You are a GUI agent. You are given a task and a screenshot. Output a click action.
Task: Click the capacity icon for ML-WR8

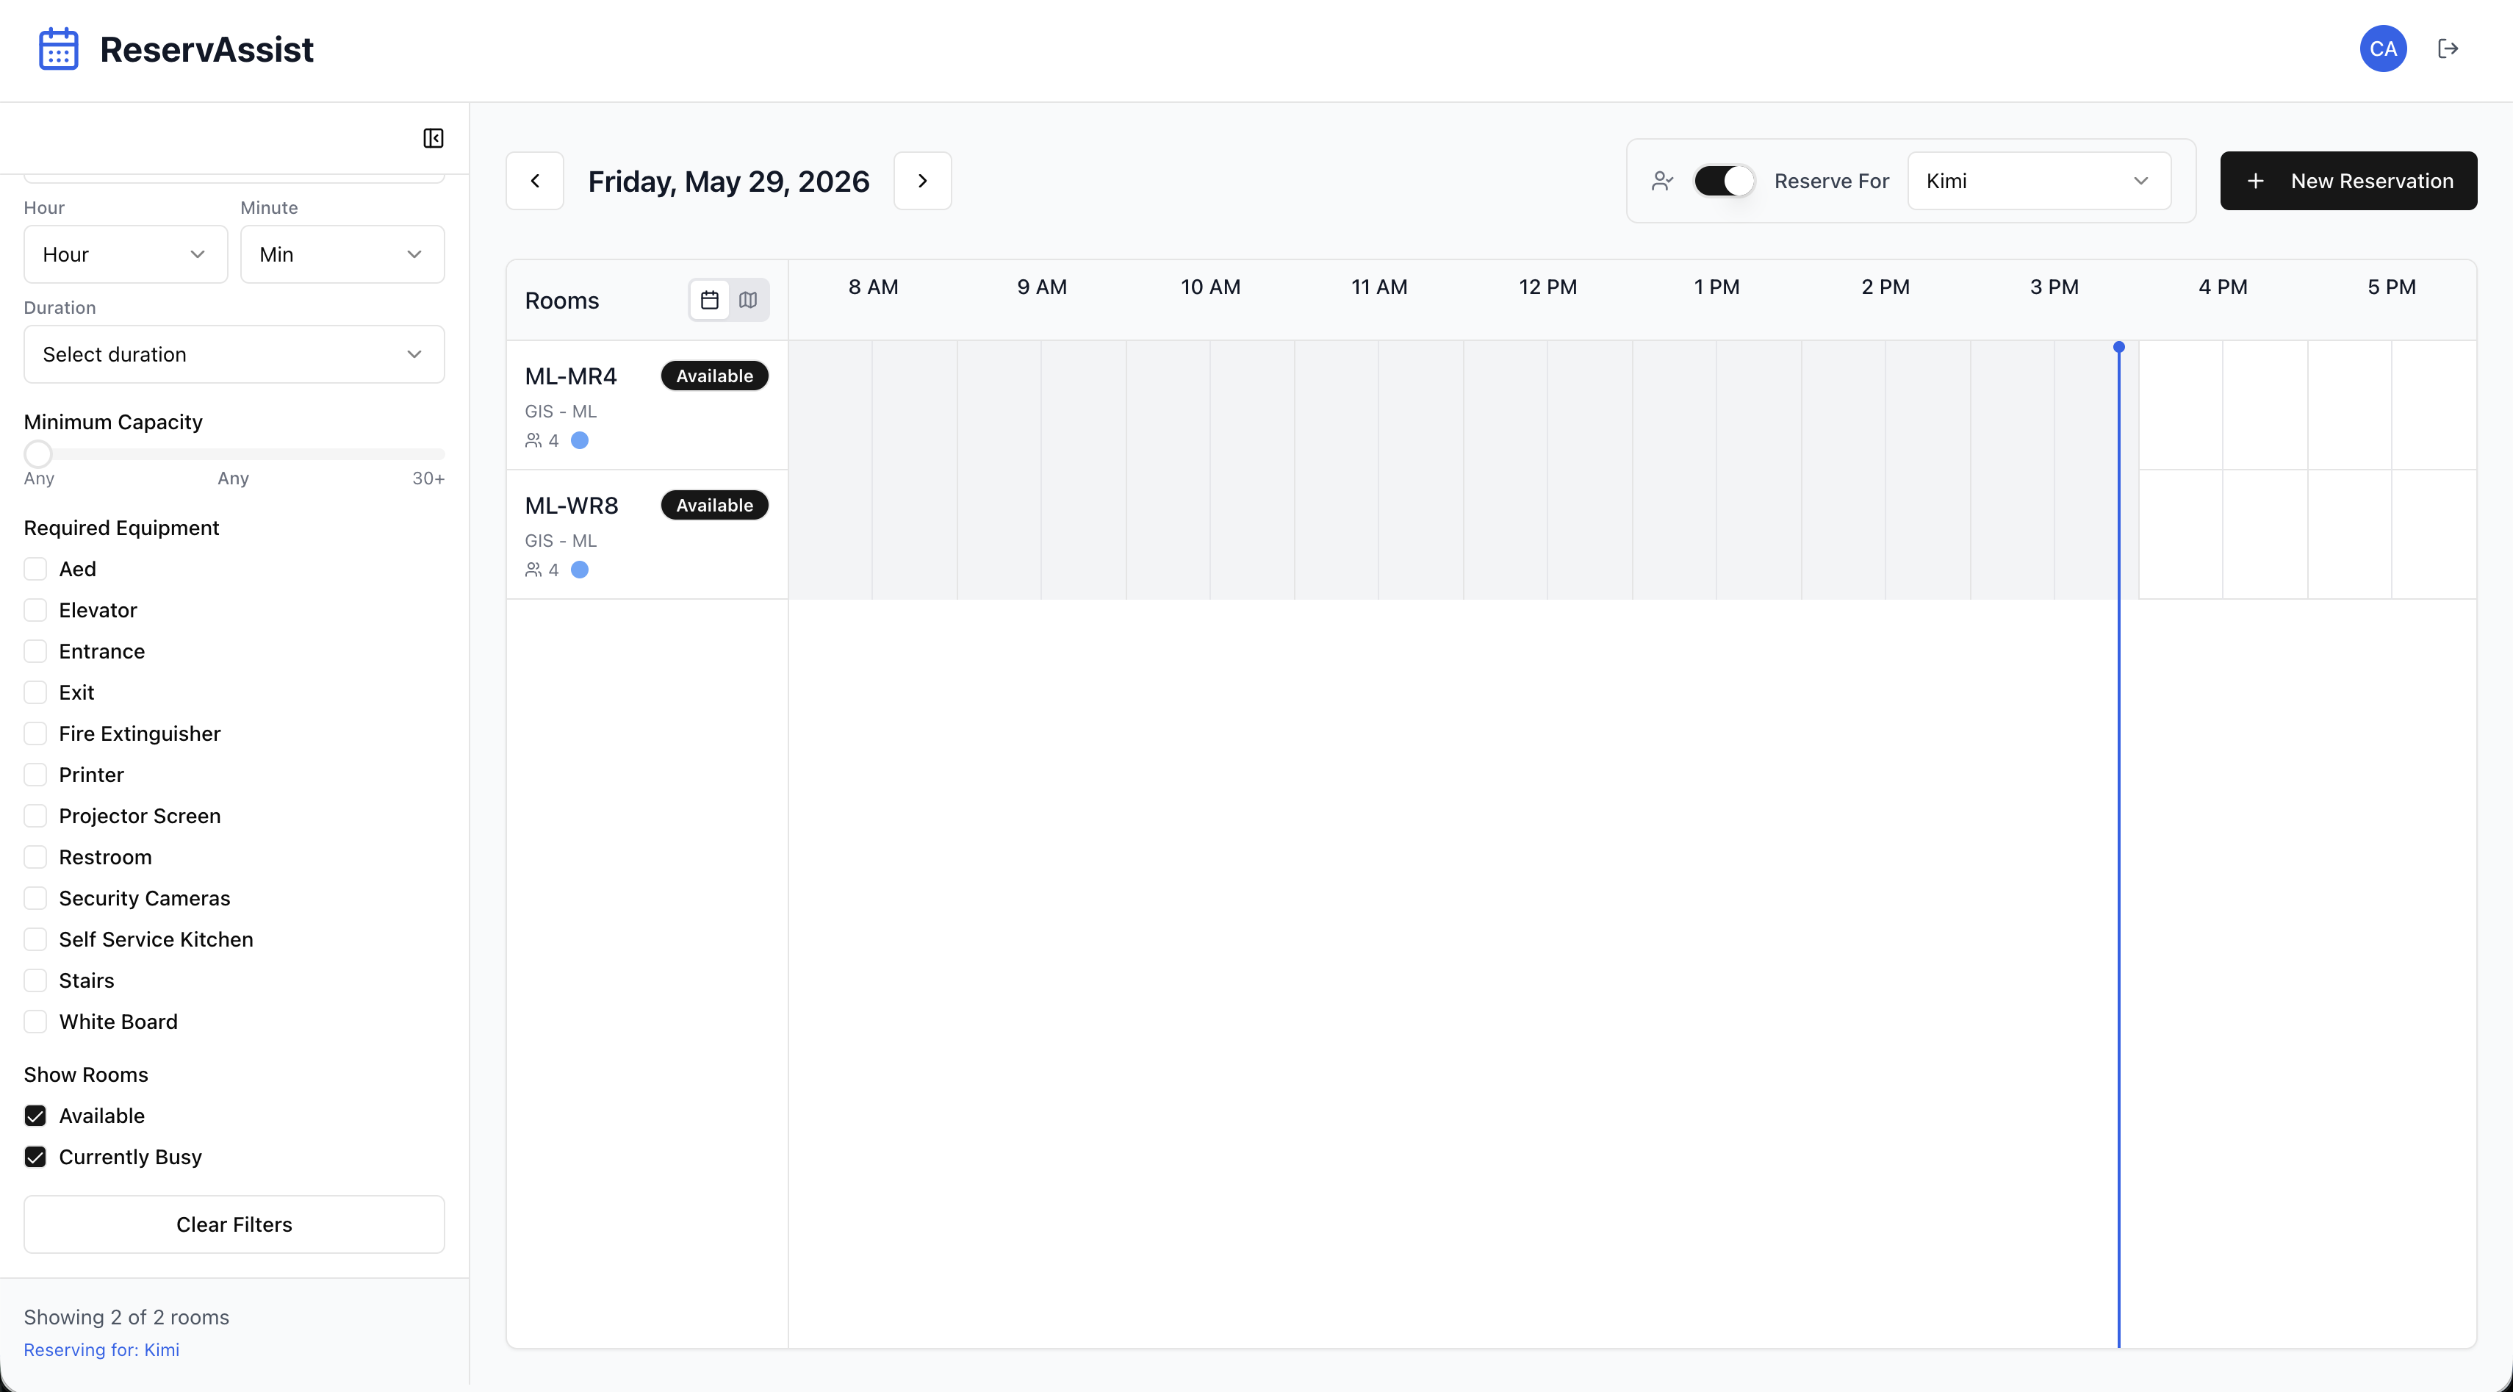[x=533, y=570]
